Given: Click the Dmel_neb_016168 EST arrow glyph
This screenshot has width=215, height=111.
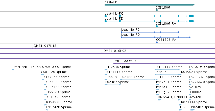Looking at the screenshot, I should tap(13, 69).
